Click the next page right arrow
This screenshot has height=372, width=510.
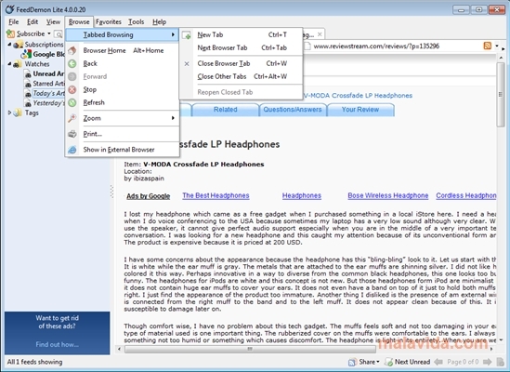point(487,362)
